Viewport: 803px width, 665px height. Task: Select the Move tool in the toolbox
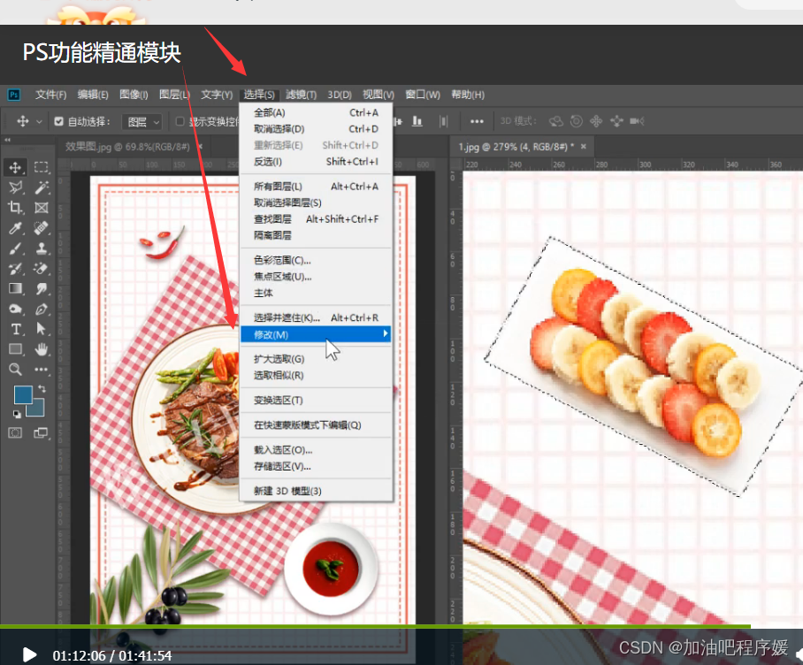click(x=15, y=167)
